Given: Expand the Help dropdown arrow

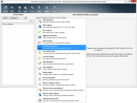Looking at the screenshot, I should 57,9.
